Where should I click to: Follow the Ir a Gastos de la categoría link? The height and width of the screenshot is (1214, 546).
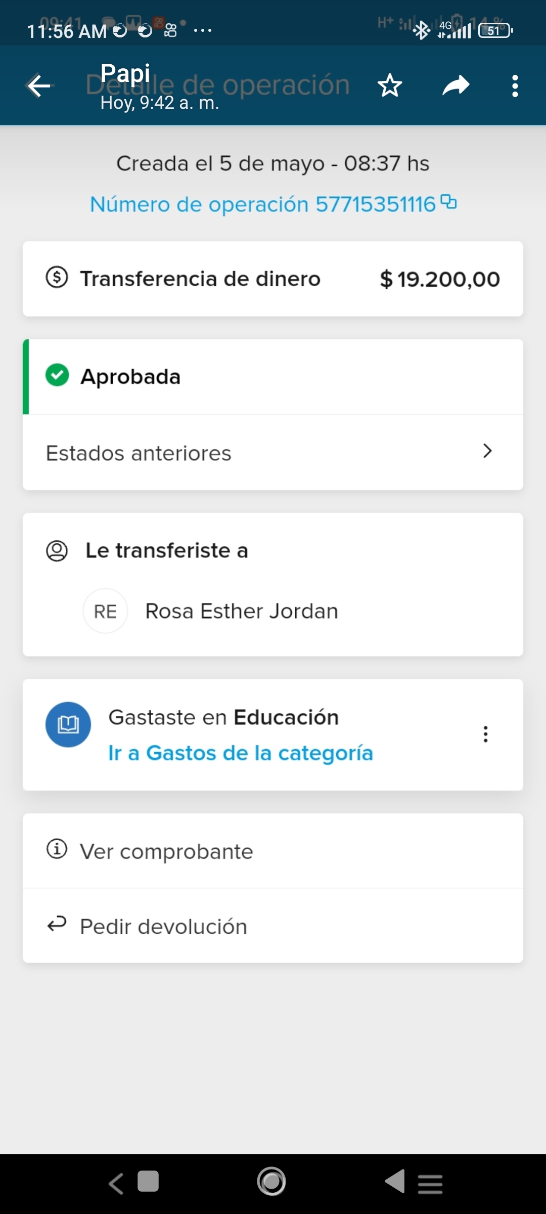(x=241, y=753)
